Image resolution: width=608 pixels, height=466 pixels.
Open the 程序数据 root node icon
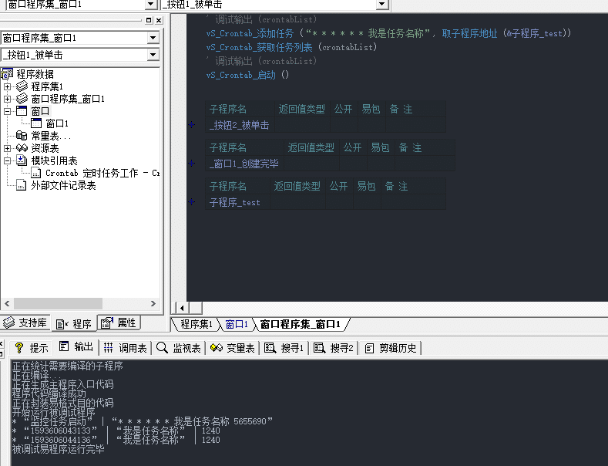tap(8, 74)
